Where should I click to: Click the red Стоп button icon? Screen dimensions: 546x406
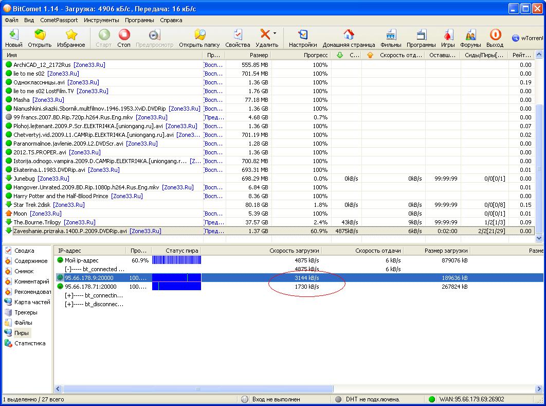coord(124,35)
